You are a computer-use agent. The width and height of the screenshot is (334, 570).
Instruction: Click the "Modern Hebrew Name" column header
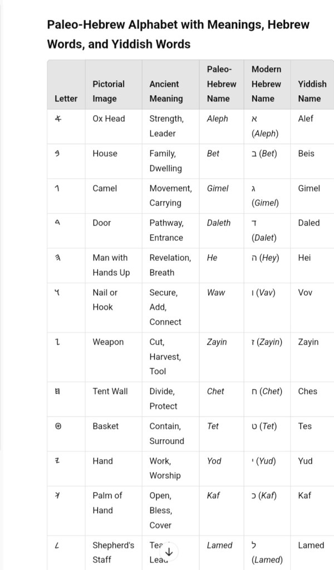[266, 84]
